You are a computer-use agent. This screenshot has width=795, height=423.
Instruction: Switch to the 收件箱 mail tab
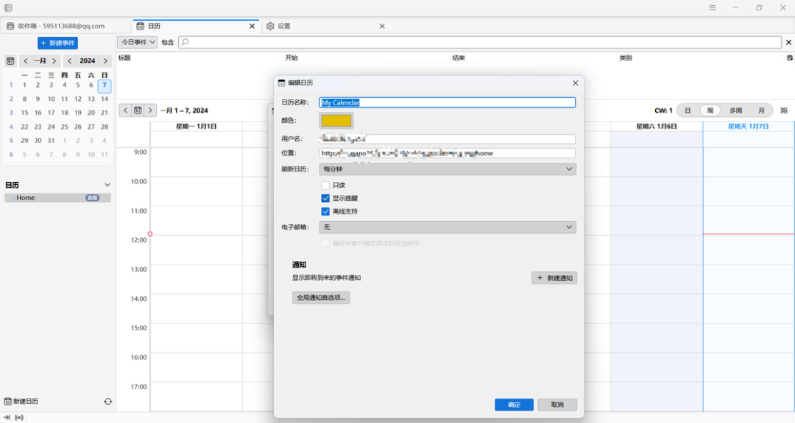point(61,26)
